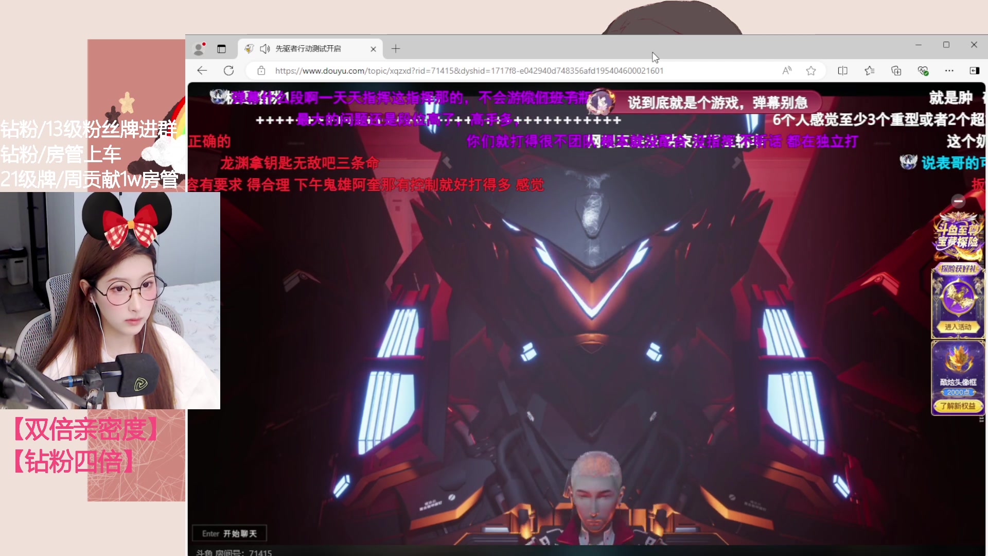
Task: Collapse the activity panel minus button
Action: [x=958, y=201]
